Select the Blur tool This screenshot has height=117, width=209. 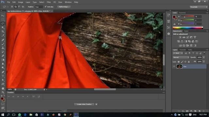tap(3, 64)
